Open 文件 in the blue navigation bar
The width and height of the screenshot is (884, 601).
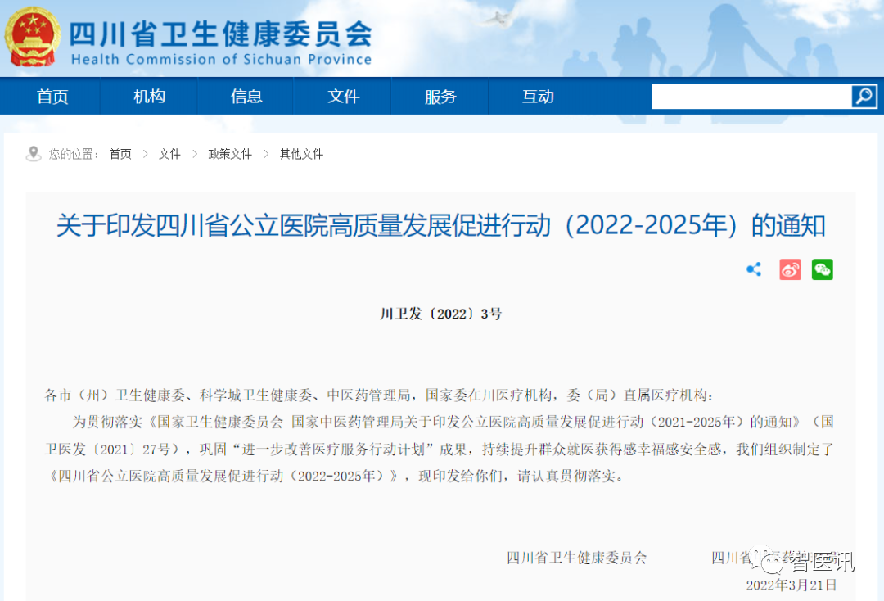(343, 97)
